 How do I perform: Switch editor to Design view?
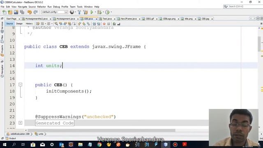click(x=19, y=24)
